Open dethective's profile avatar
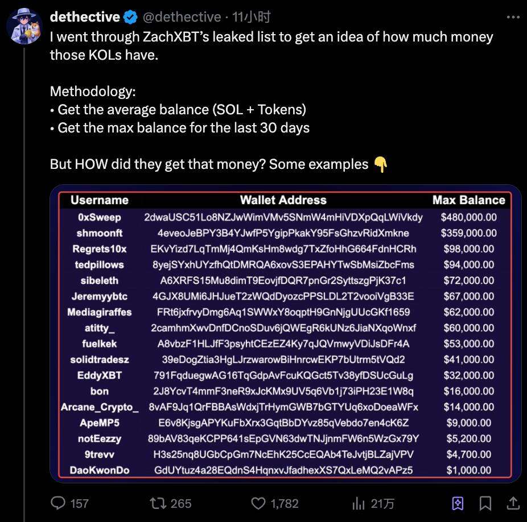Viewport: 527px width, 522px height. (x=25, y=26)
